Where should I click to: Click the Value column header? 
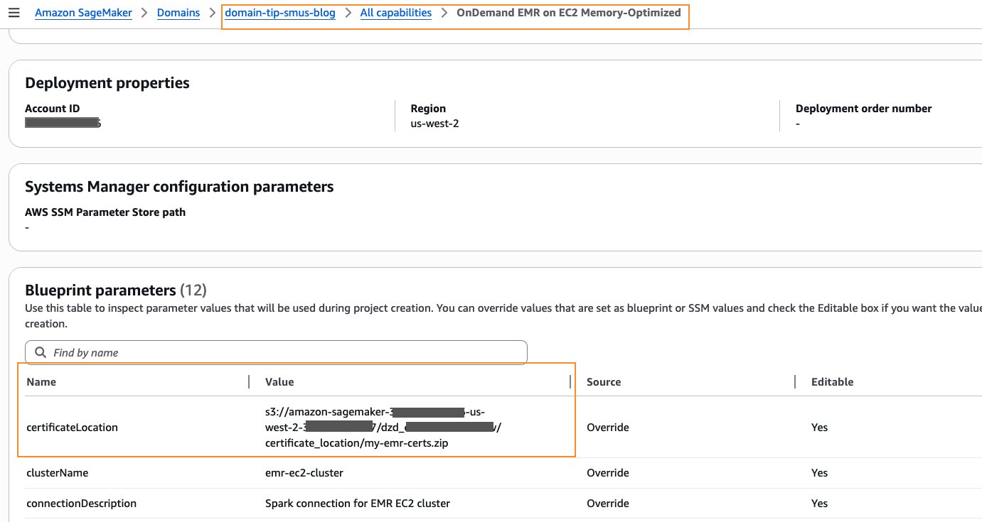click(x=279, y=382)
